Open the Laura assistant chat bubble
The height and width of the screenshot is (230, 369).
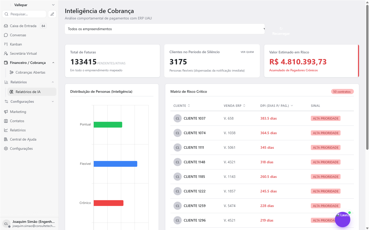point(343,220)
